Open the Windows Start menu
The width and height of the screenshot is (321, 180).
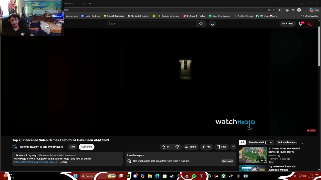click(x=75, y=176)
